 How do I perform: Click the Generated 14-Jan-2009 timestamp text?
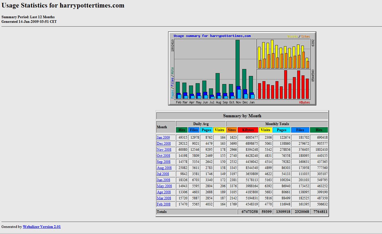click(x=29, y=22)
